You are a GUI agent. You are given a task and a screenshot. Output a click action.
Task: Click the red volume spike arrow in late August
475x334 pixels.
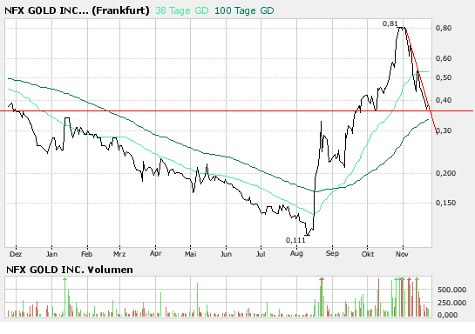322,279
